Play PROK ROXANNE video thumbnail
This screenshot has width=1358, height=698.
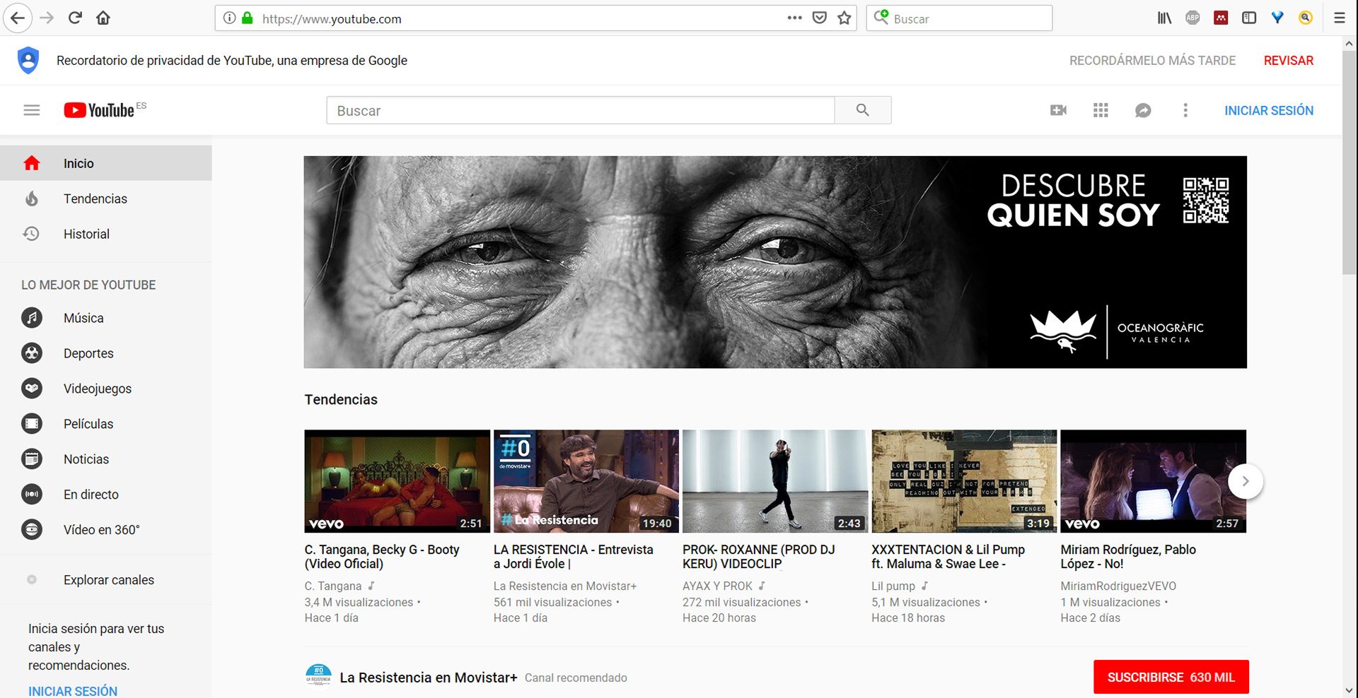[x=775, y=481]
